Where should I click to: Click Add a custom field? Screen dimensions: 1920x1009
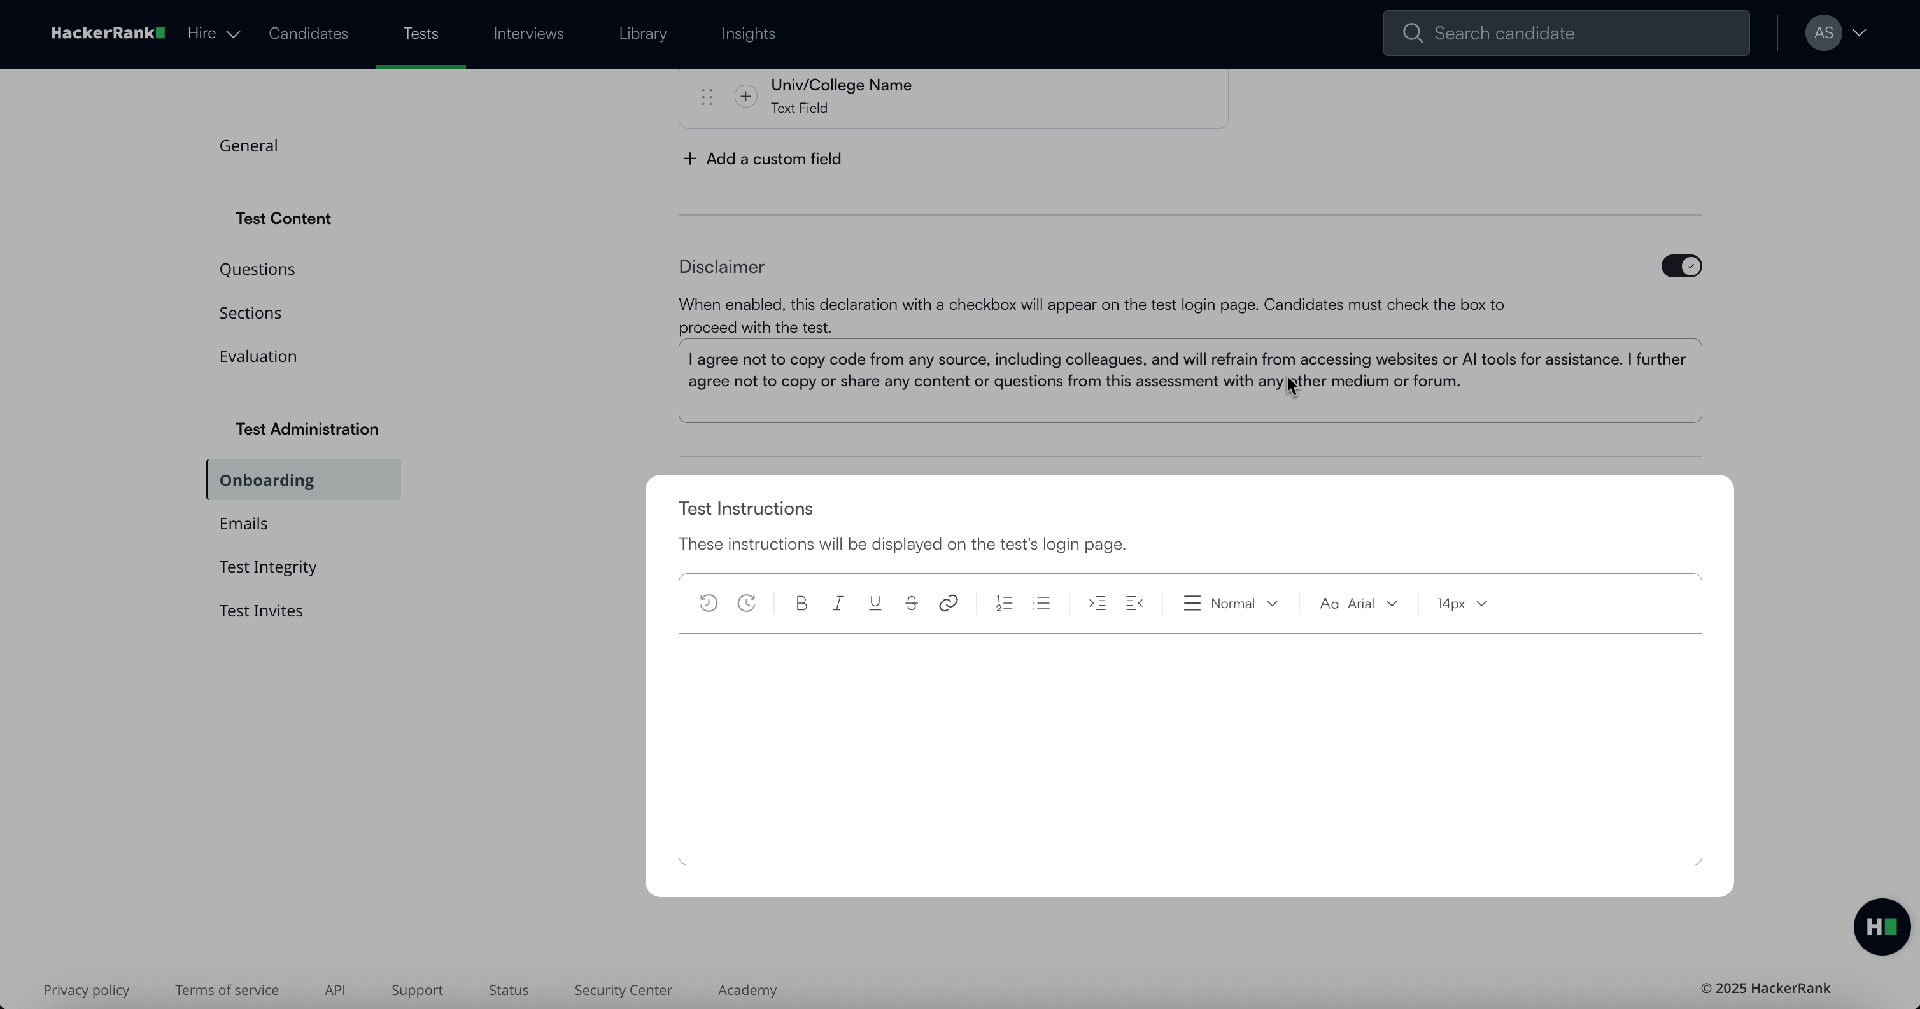762,158
